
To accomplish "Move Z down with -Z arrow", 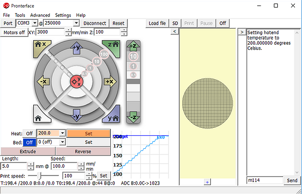I will click(133, 117).
